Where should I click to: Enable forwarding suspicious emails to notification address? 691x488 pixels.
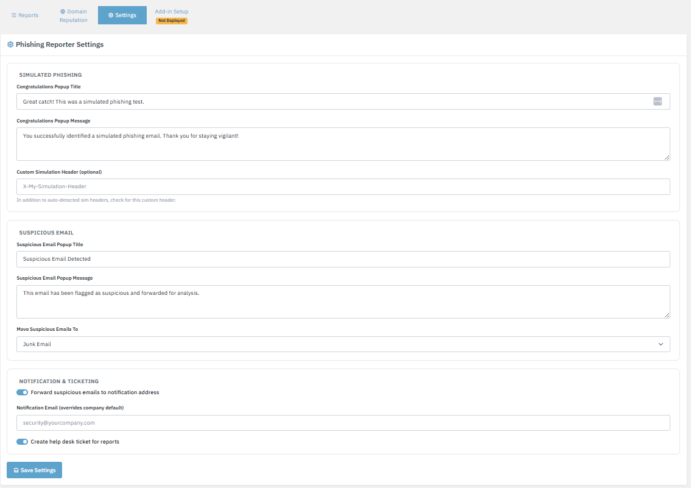pyautogui.click(x=22, y=392)
